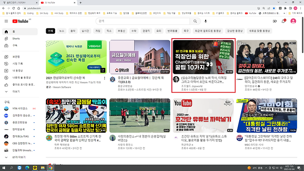Click the browser back arrow
The width and height of the screenshot is (304, 171).
pos(4,8)
